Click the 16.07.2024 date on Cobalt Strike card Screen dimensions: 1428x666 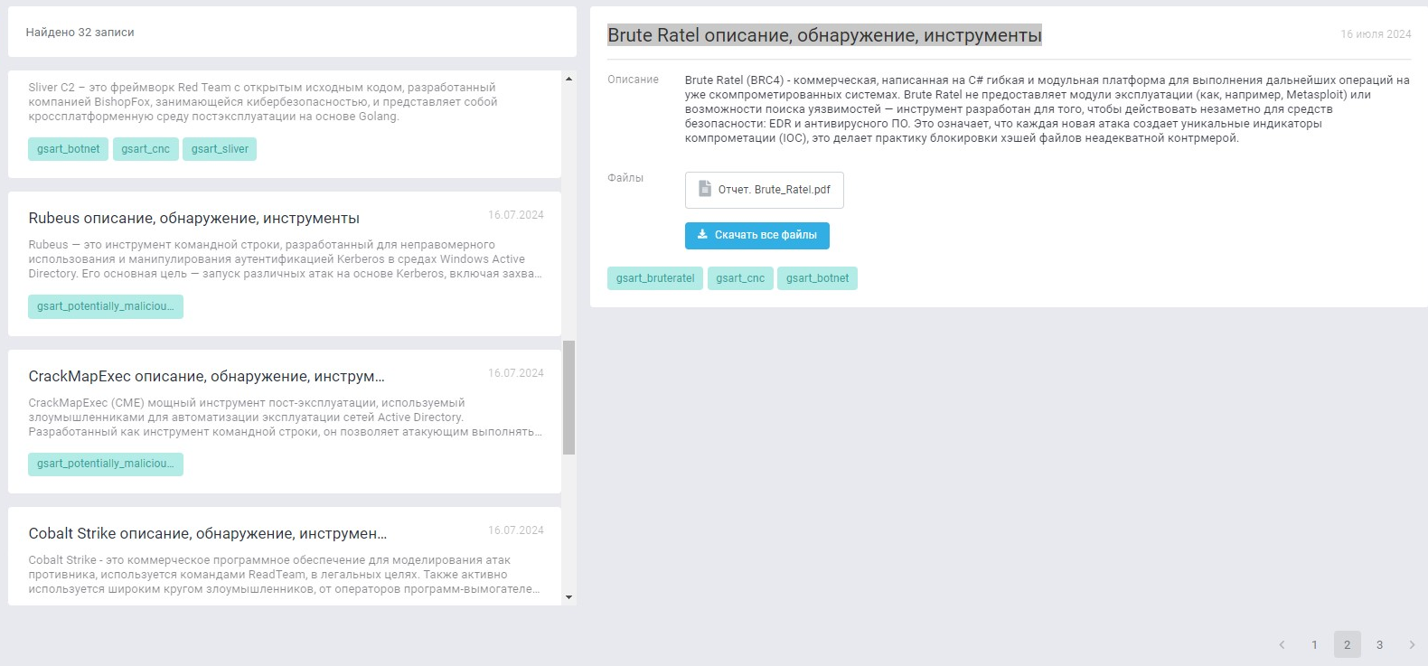click(x=516, y=530)
